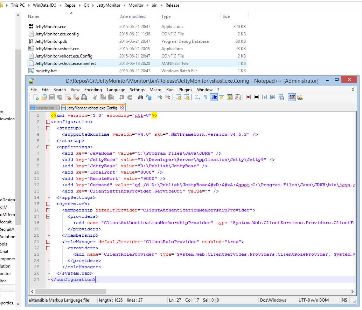Sort Explorer files by Date modified
The width and height of the screenshot is (362, 310).
[132, 16]
